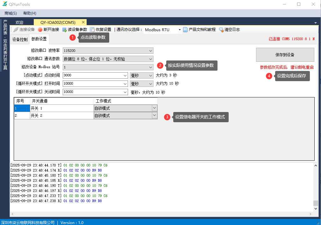
Task: Click the 读设备参数 read parameters icon
Action: [65, 30]
